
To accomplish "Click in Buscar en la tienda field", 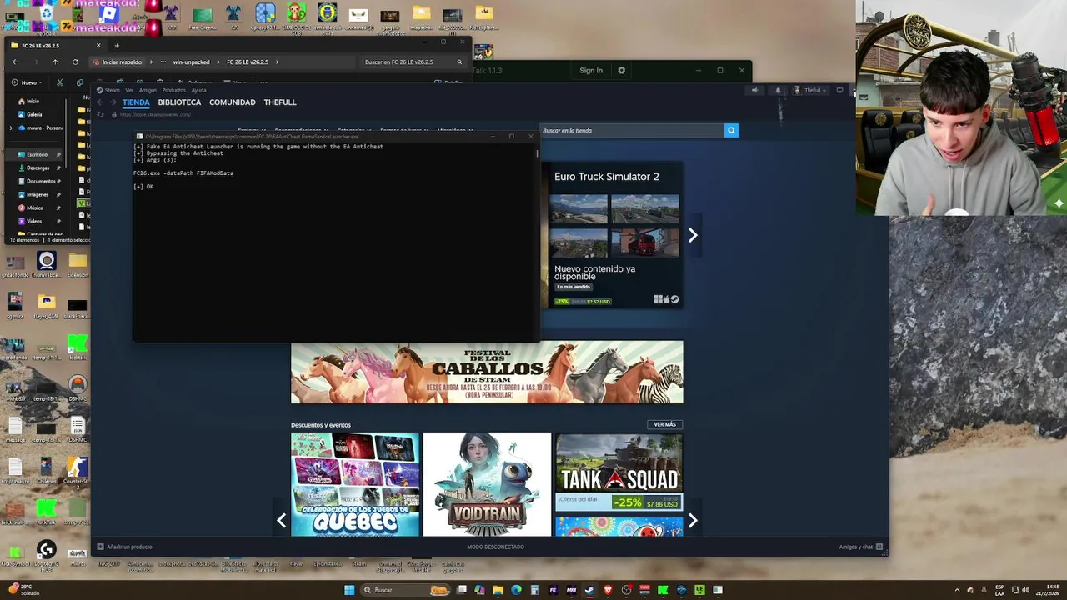I will coord(631,130).
